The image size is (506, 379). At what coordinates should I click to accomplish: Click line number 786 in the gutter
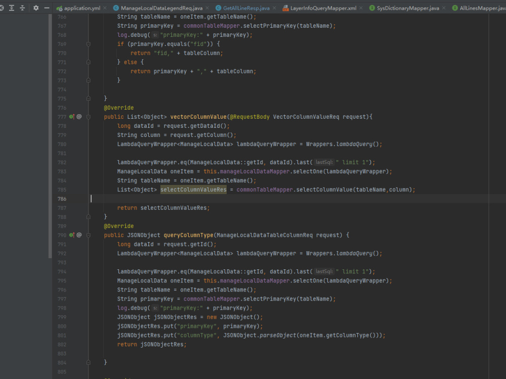[62, 199]
